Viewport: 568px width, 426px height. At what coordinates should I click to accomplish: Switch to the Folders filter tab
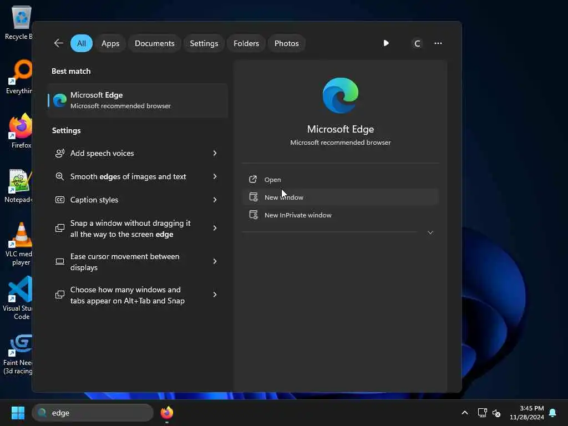[246, 43]
